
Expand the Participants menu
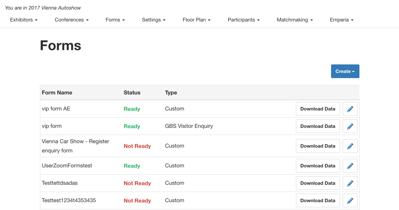243,20
